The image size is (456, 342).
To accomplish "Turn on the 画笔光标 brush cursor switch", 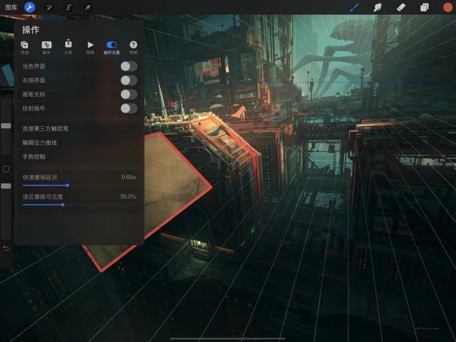I will tap(129, 94).
